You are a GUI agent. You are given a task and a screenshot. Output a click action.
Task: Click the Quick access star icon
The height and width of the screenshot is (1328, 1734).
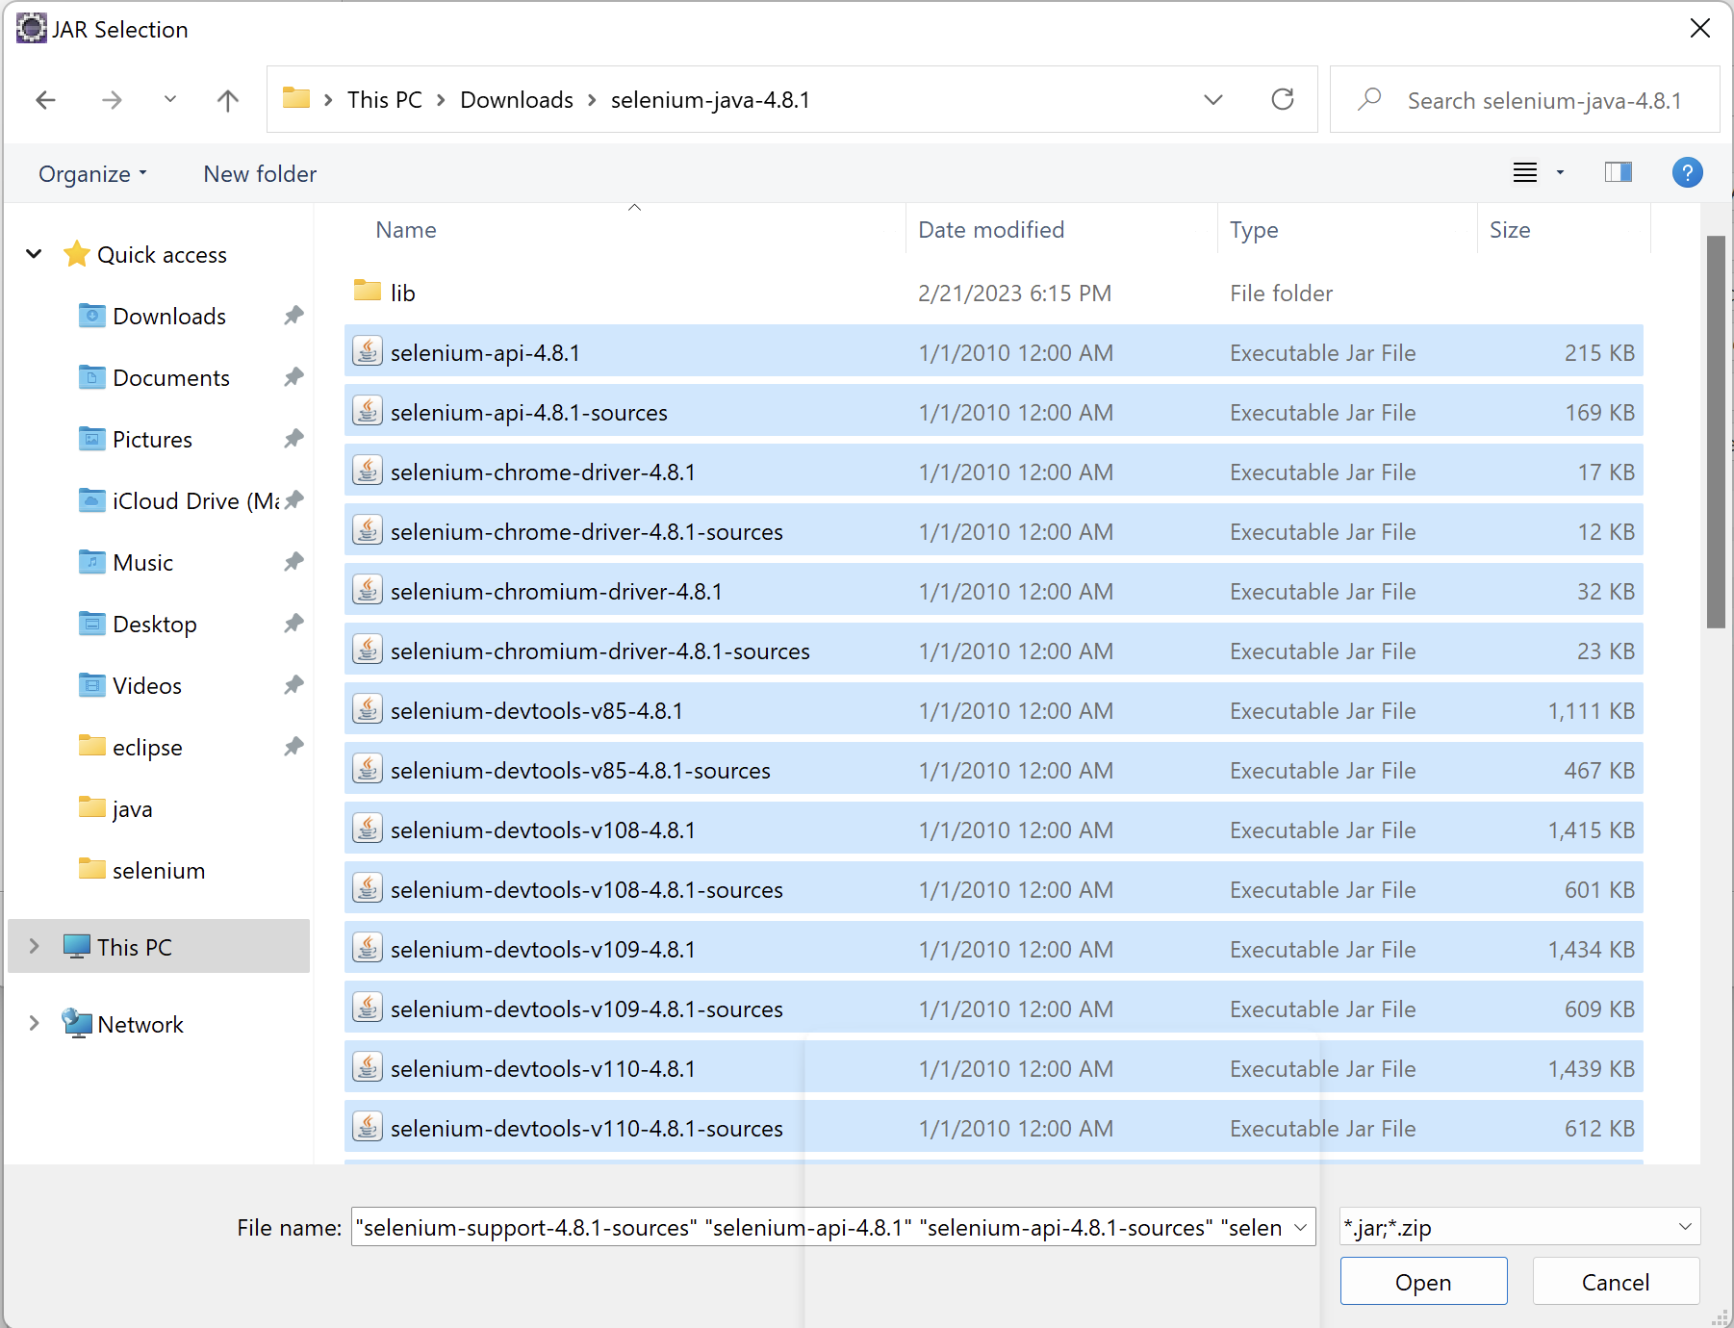tap(77, 254)
